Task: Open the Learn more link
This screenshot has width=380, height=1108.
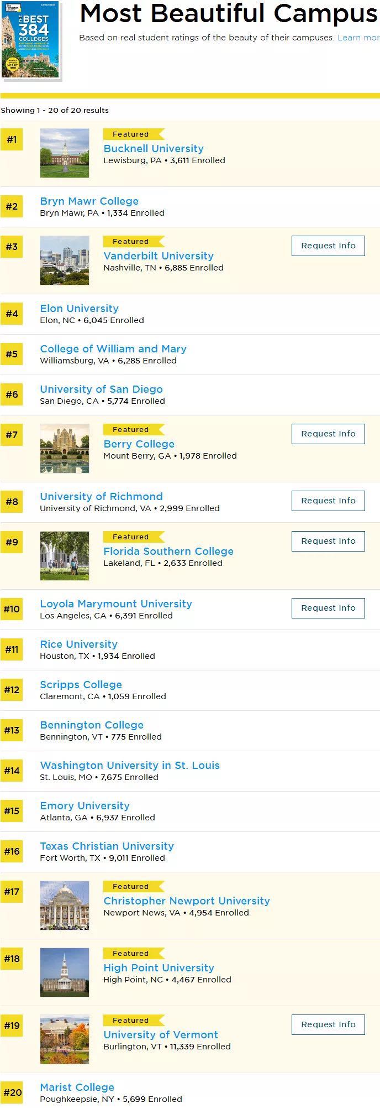Action: pyautogui.click(x=358, y=38)
